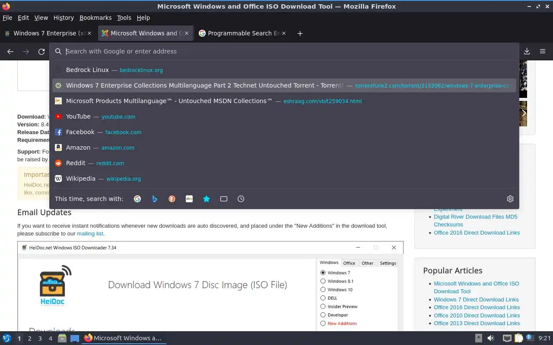Close the Windows 7 Enterprise tab

pos(89,33)
